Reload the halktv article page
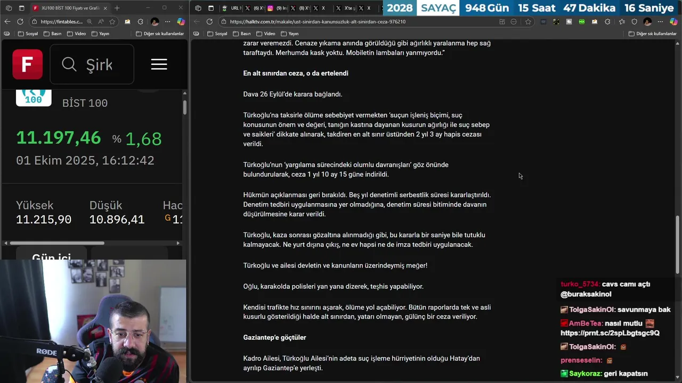This screenshot has width=682, height=383. tap(209, 21)
